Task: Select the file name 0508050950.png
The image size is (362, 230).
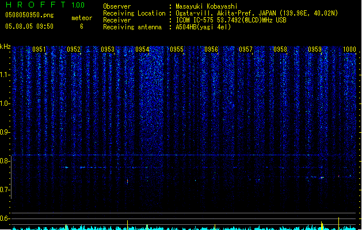Action: pyautogui.click(x=29, y=15)
